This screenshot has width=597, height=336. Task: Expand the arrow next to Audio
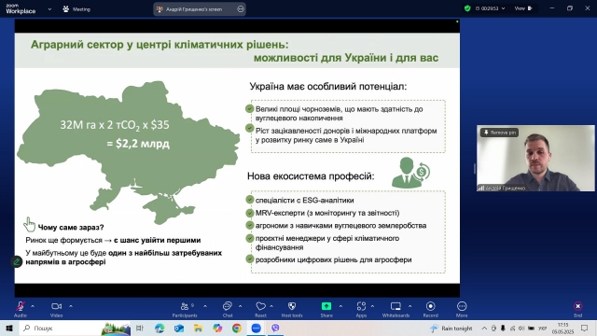tap(33, 306)
